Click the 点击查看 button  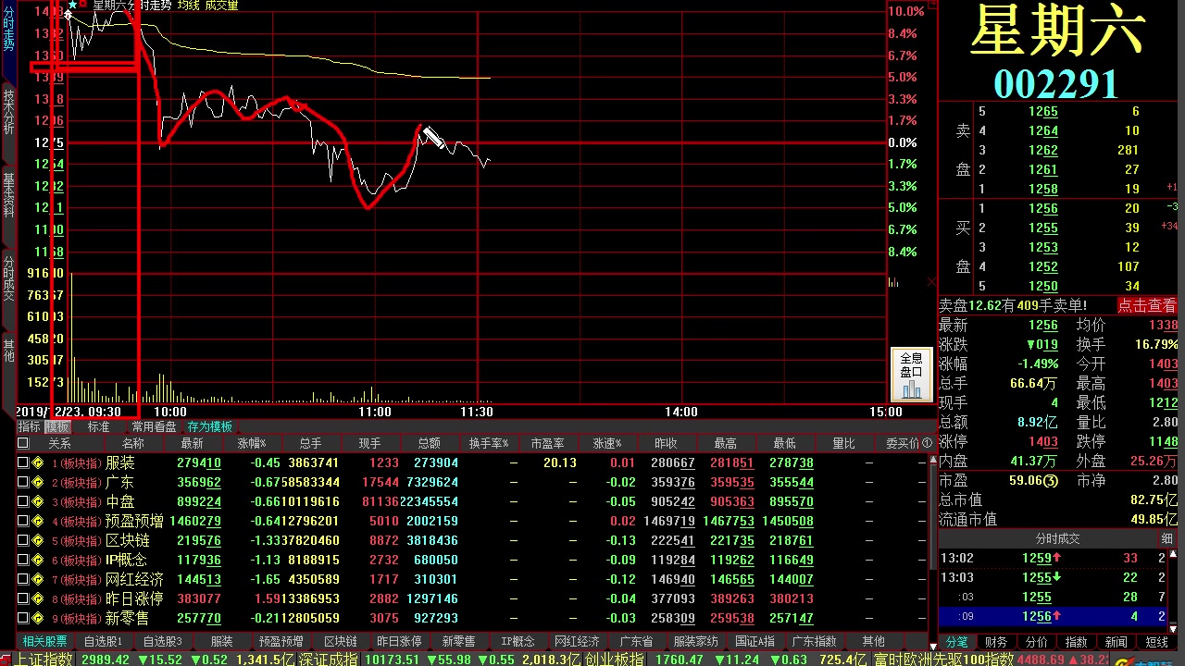coord(1147,305)
